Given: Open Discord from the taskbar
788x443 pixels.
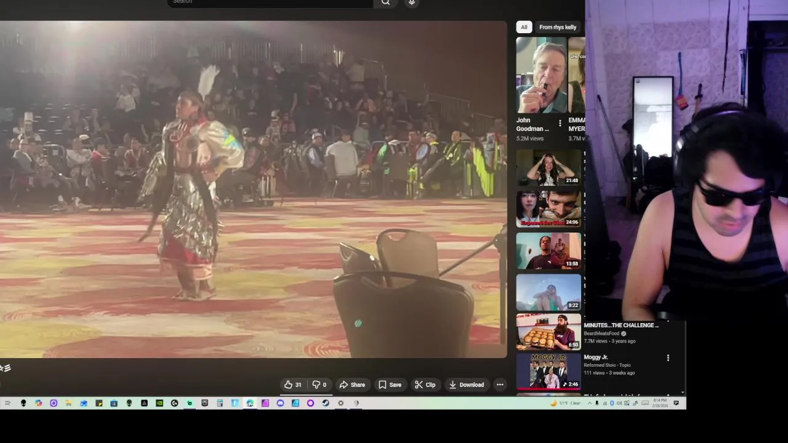Looking at the screenshot, I should 280,403.
